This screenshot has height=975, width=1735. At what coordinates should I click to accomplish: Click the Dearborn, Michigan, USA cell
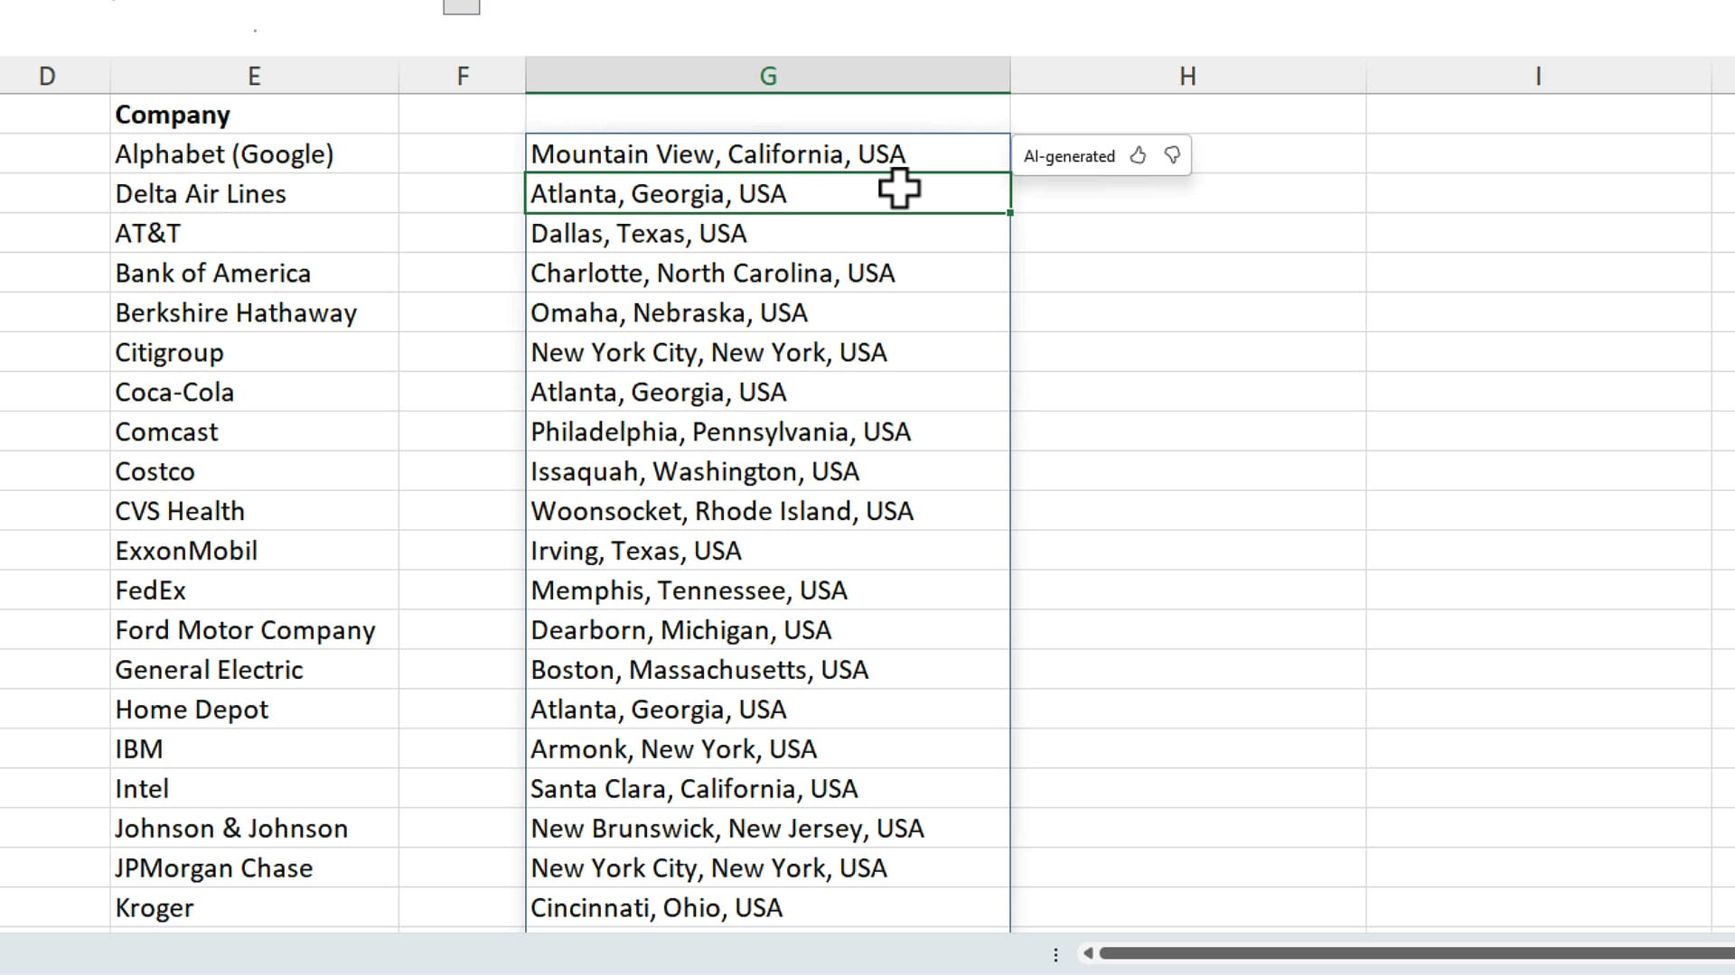680,630
